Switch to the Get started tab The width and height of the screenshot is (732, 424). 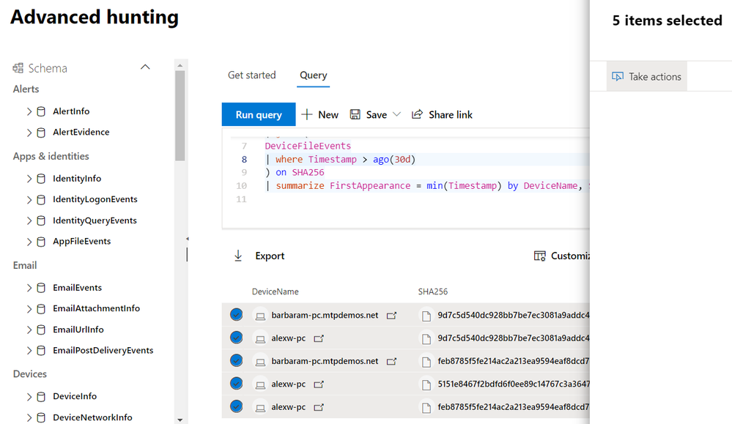pyautogui.click(x=252, y=75)
